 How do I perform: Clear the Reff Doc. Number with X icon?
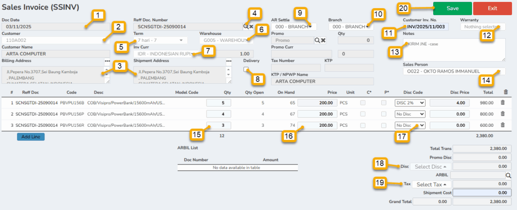[x=251, y=26]
